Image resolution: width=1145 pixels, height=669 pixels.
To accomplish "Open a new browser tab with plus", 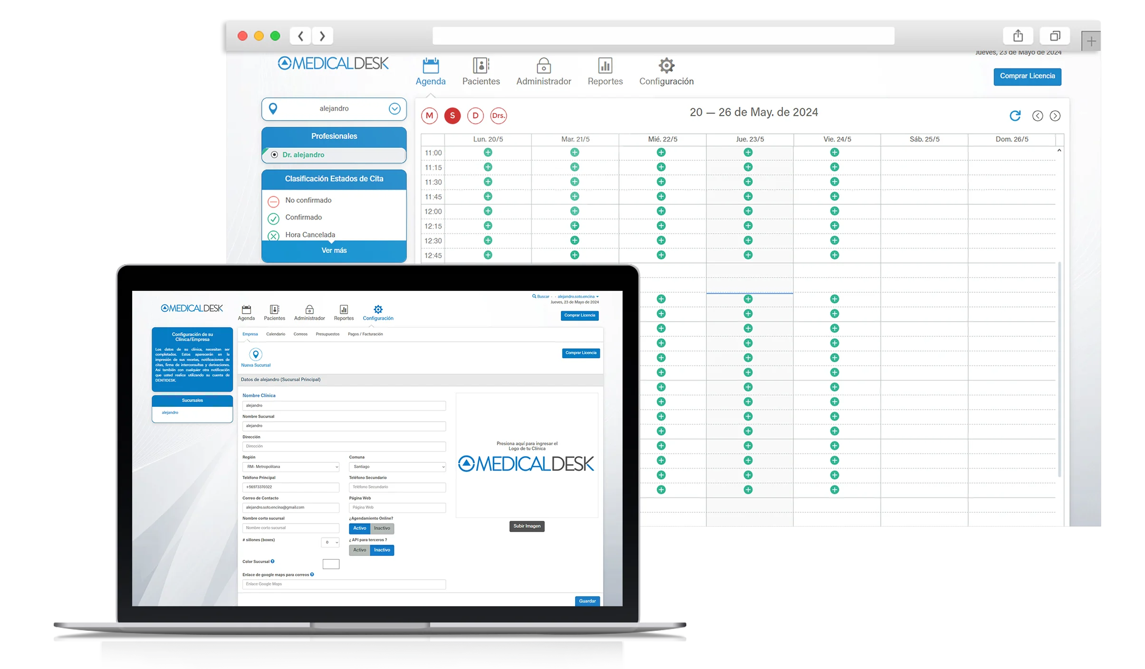I will click(1091, 41).
